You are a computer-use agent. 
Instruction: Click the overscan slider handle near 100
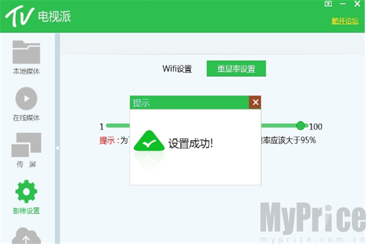point(301,126)
